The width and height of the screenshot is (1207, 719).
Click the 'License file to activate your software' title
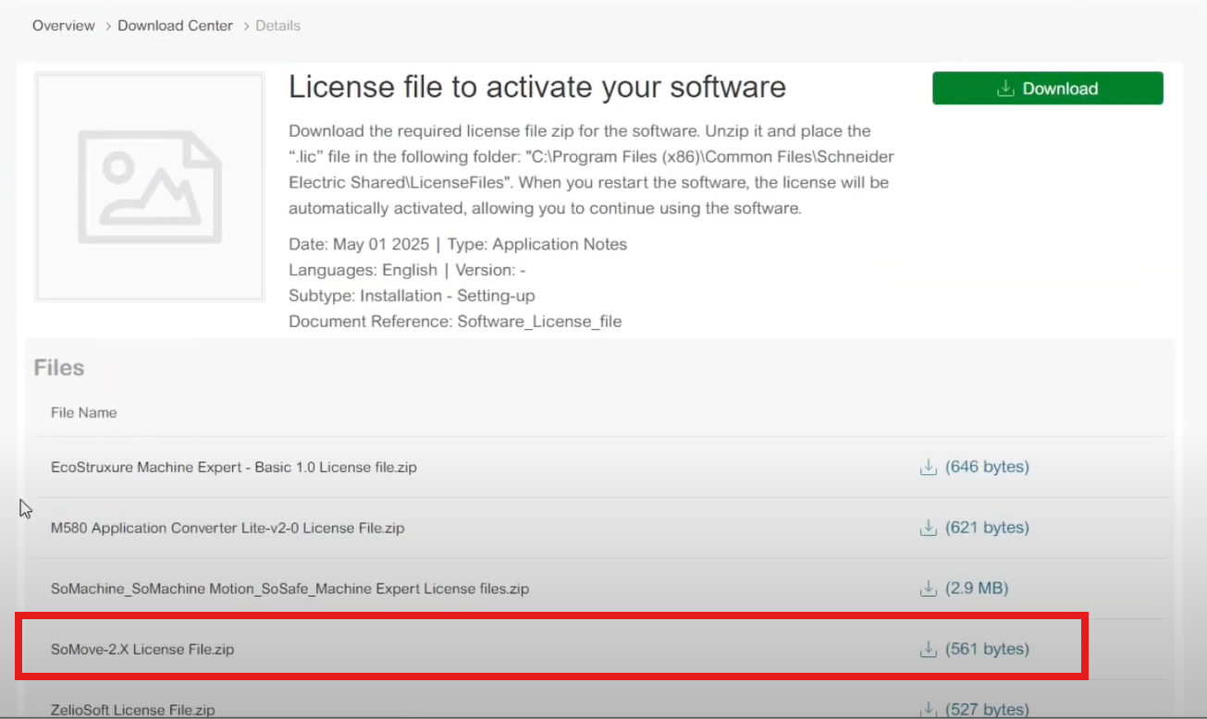click(x=537, y=88)
